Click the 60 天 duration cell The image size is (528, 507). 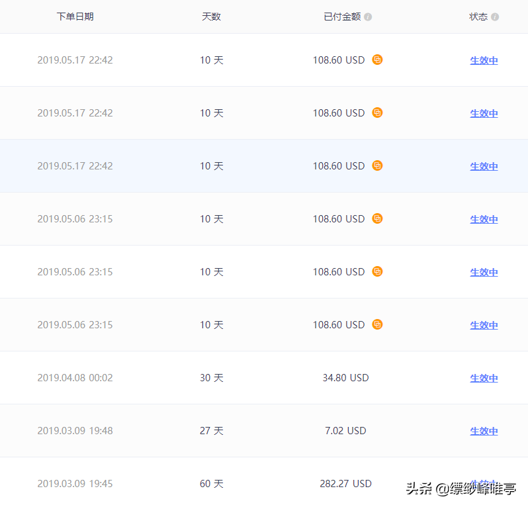tap(212, 484)
